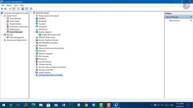
Task: Click the Properties toolbar icon
Action: (x=18, y=9)
